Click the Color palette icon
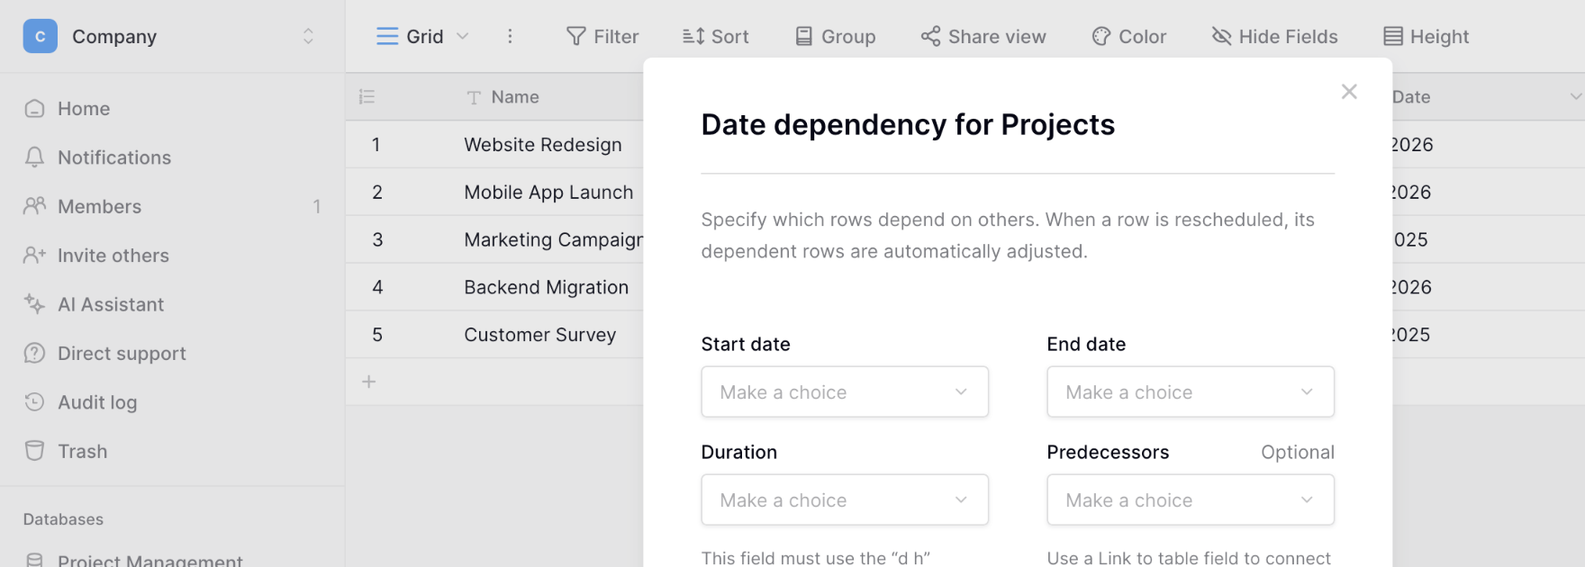The height and width of the screenshot is (567, 1585). coord(1100,37)
